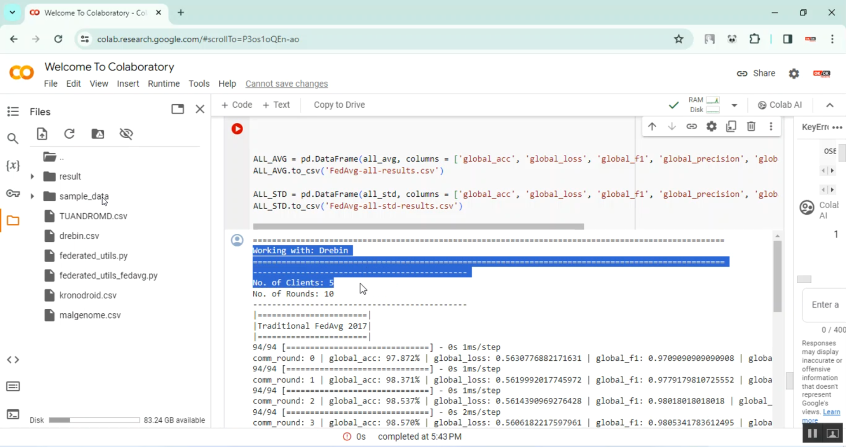Open a Terminal session
The width and height of the screenshot is (846, 447).
12,414
